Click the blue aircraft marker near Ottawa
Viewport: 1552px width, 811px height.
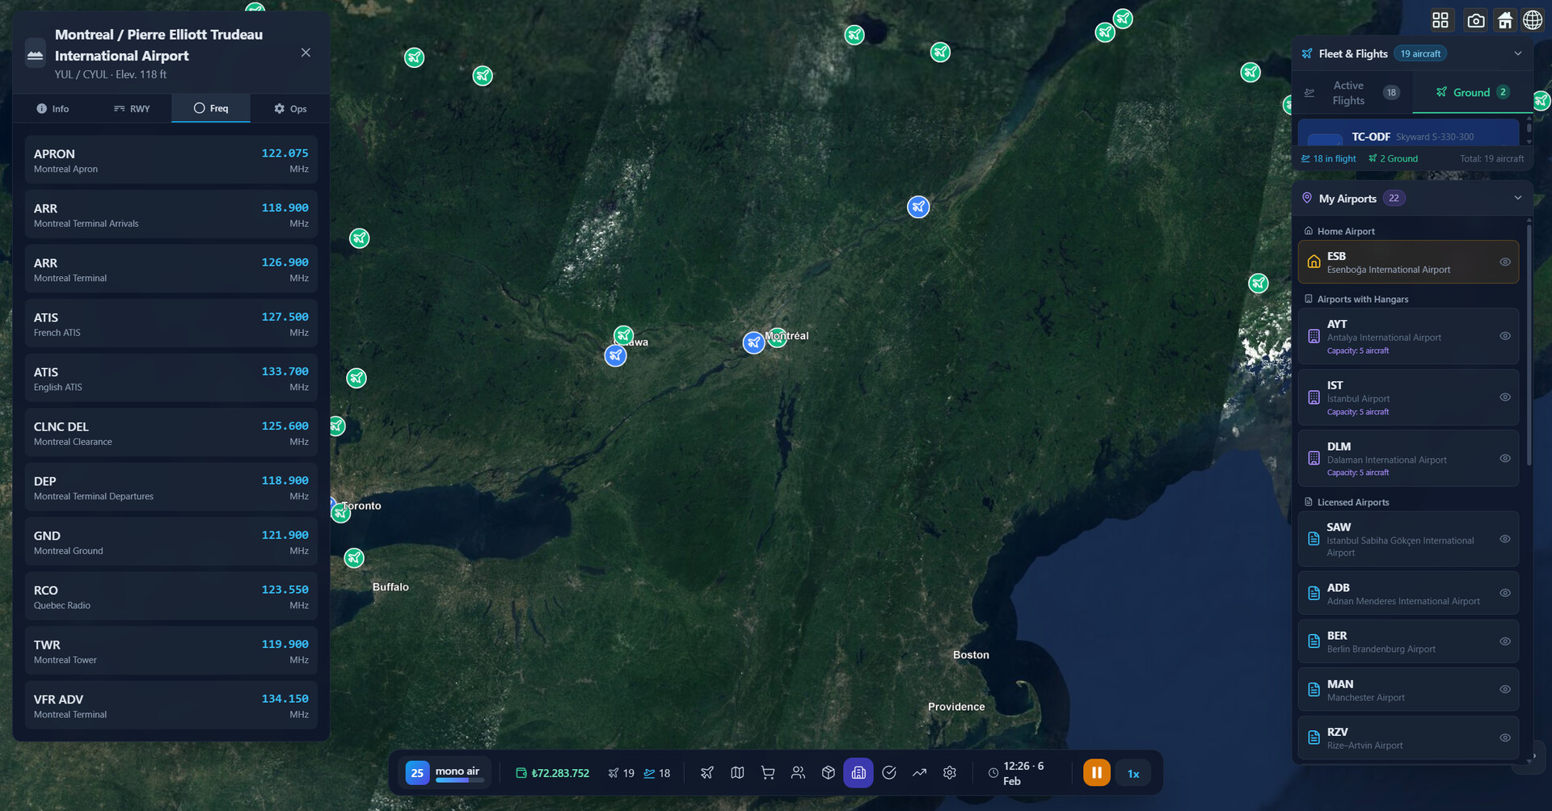coord(615,355)
